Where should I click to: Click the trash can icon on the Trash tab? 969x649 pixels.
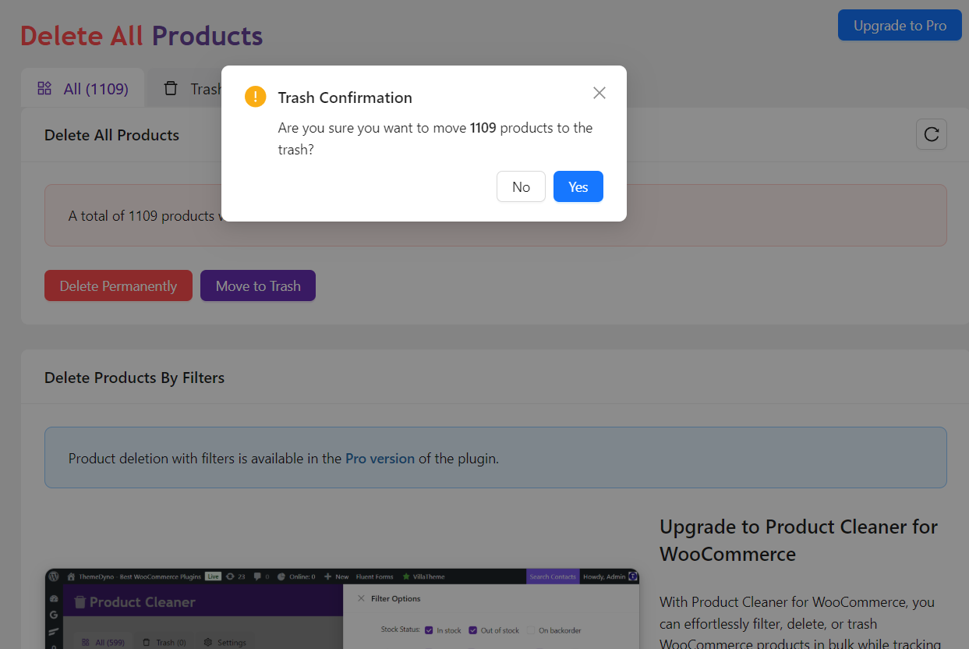(x=171, y=88)
